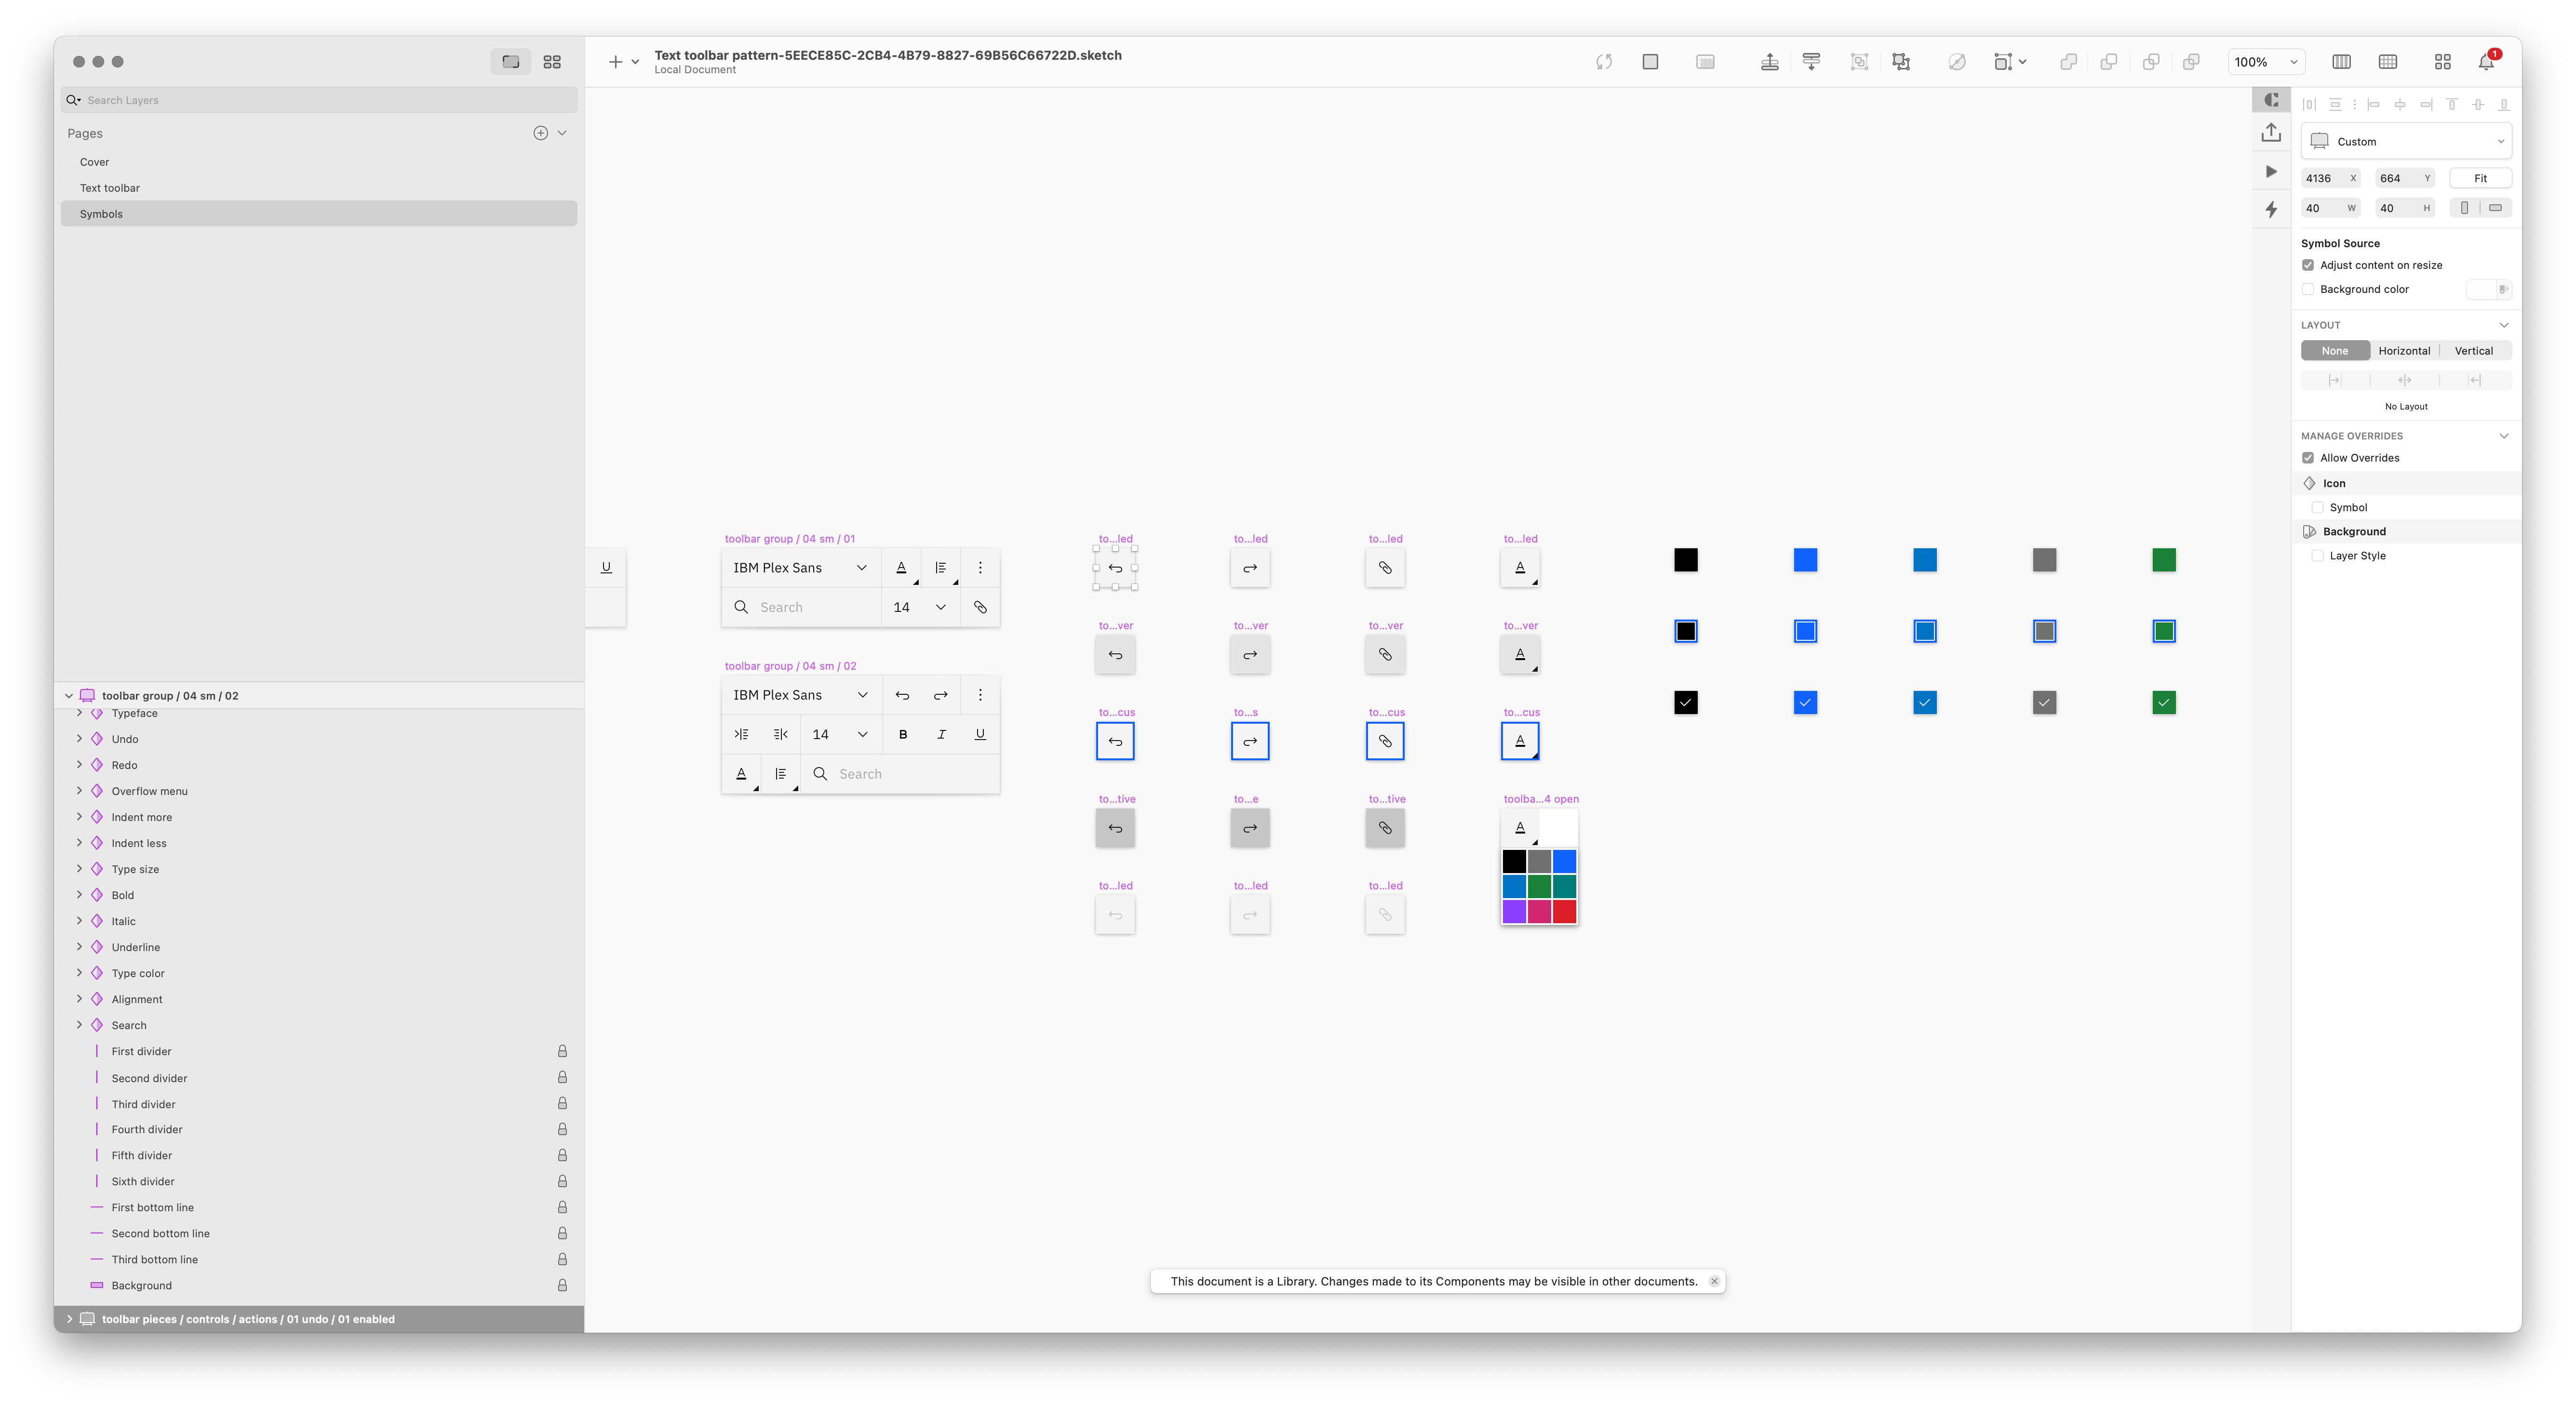Click the export icon in the right panel
This screenshot has height=1404, width=2576.
tap(2271, 132)
